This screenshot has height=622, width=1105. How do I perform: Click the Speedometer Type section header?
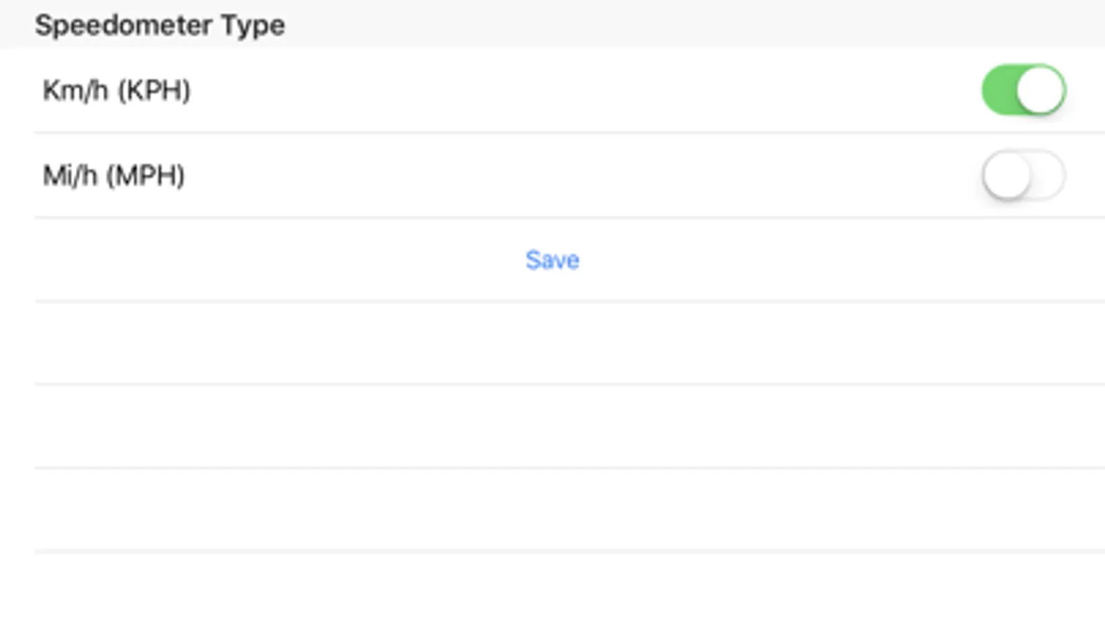tap(160, 25)
